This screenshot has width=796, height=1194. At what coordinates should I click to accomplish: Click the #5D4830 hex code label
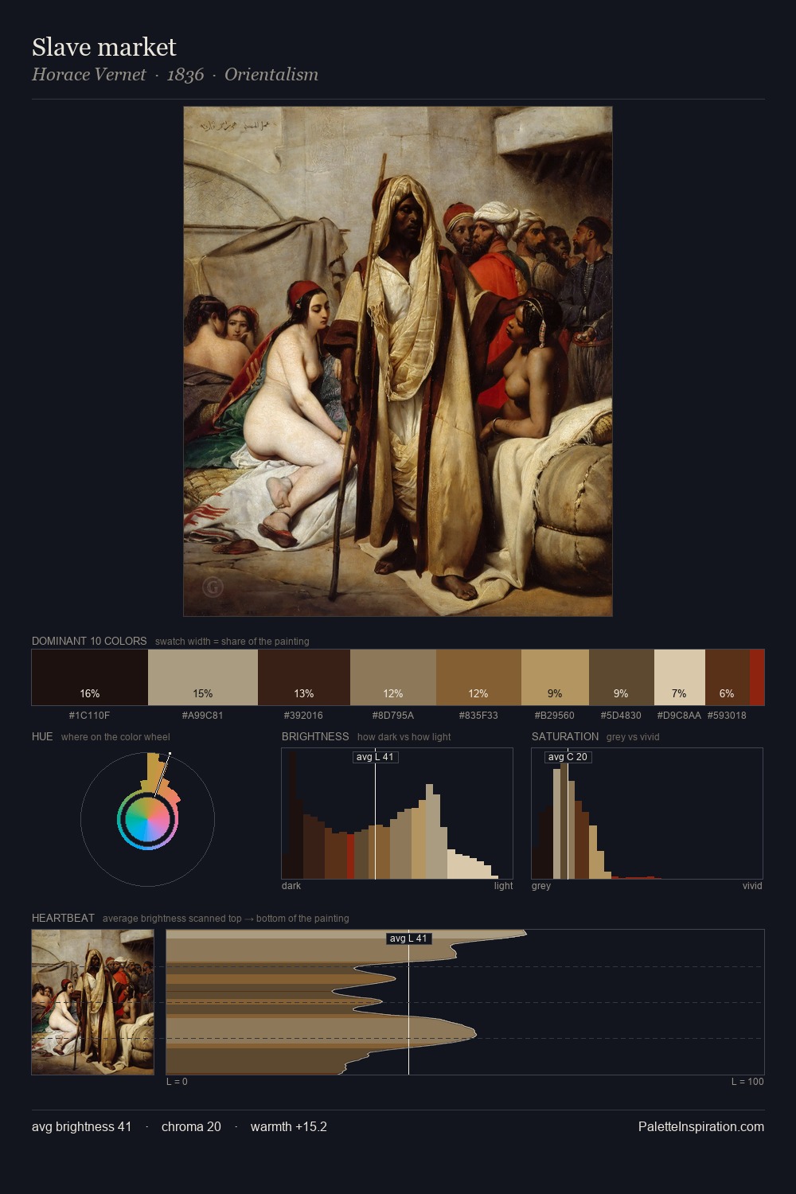(621, 715)
